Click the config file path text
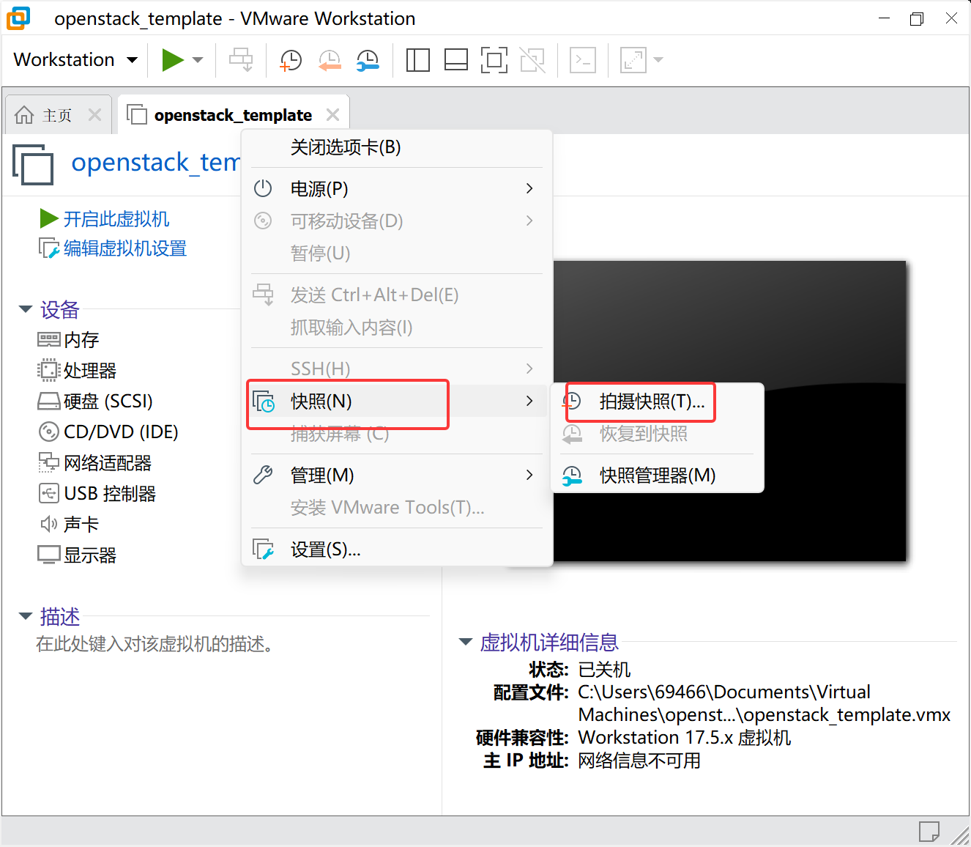The image size is (971, 847). tap(764, 703)
